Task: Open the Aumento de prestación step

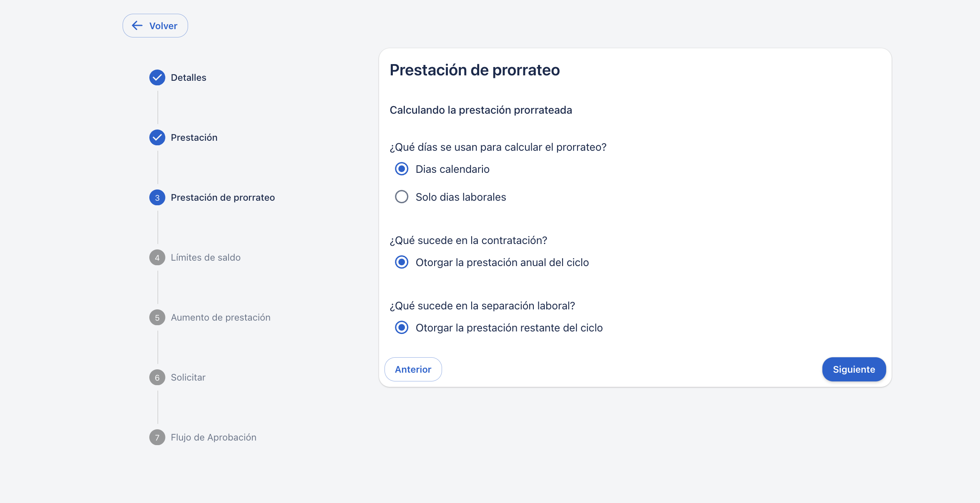Action: click(x=221, y=317)
